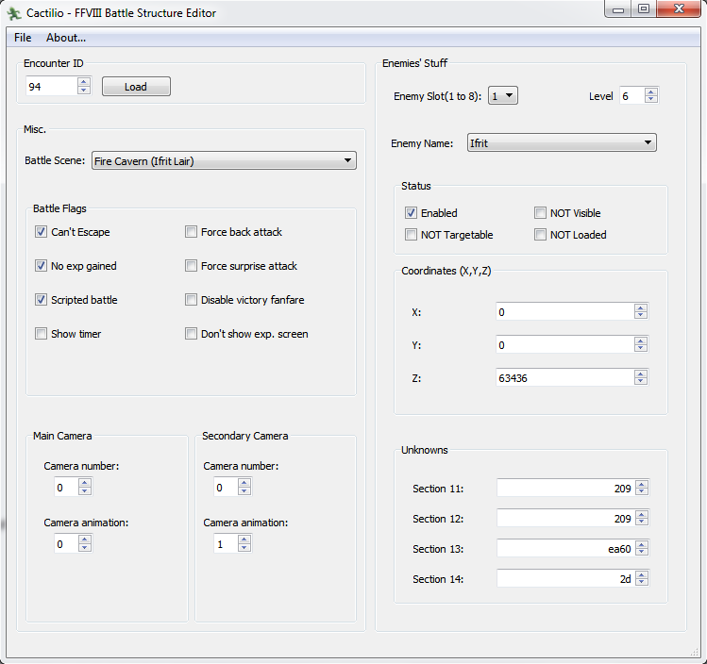Decrease the Encounter ID with down arrow
This screenshot has height=664, width=707.
[84, 91]
